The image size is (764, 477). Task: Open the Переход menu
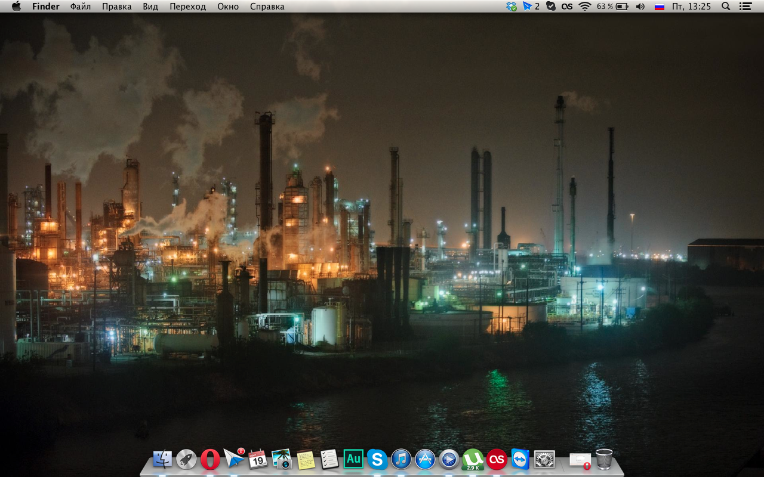187,7
